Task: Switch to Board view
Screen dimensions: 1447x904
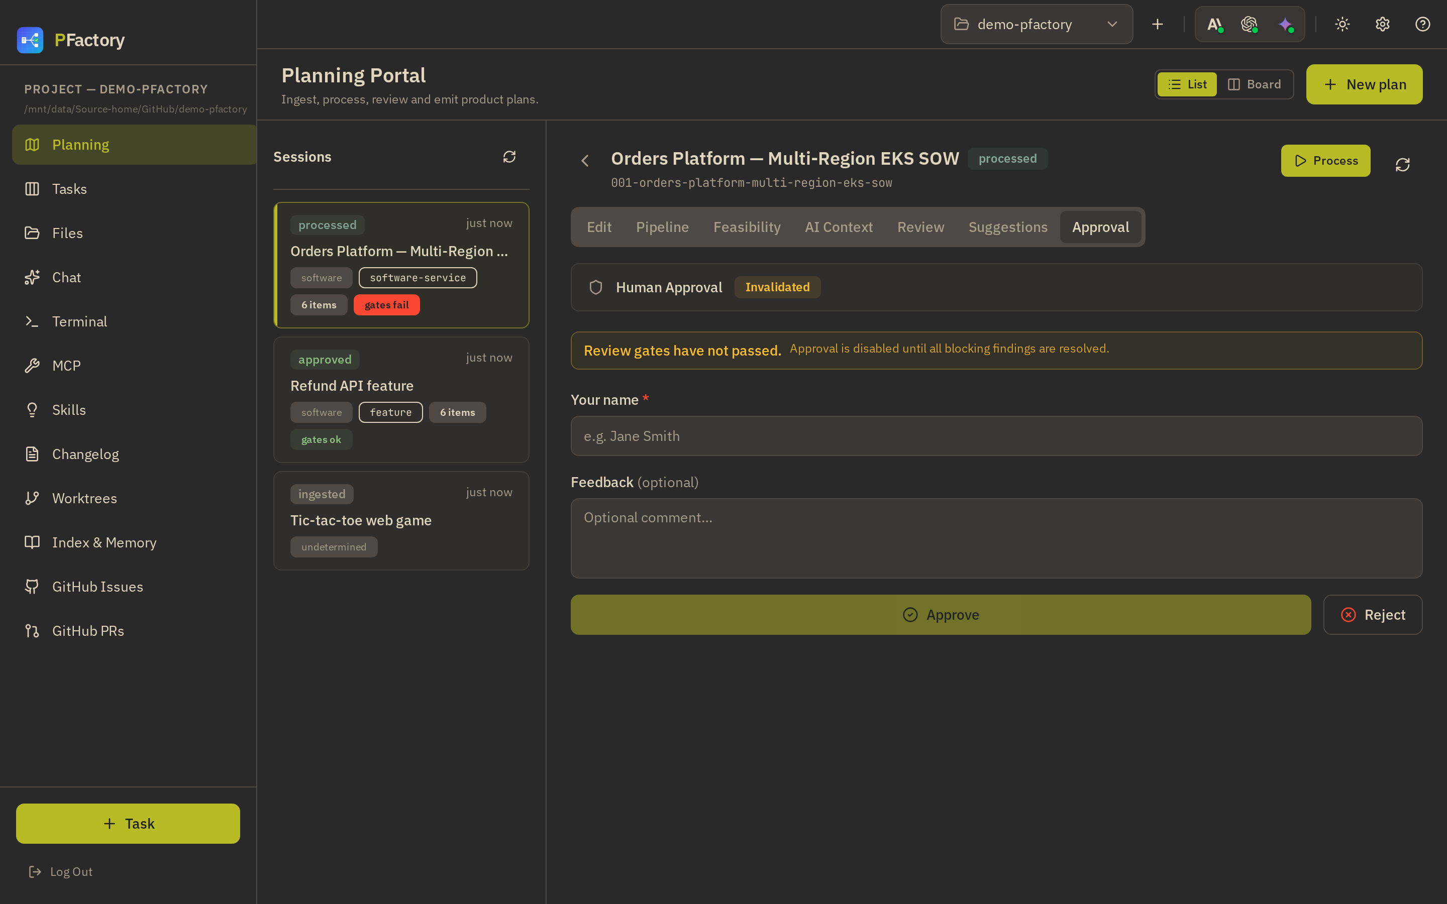Action: coord(1255,84)
